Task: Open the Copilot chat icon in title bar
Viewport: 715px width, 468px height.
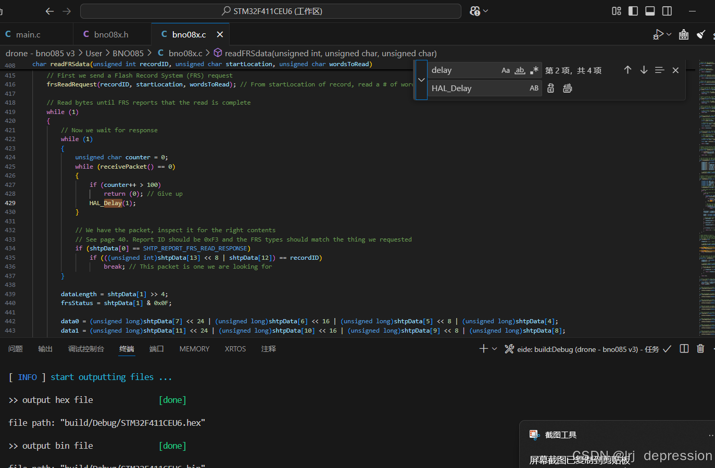Action: (475, 11)
